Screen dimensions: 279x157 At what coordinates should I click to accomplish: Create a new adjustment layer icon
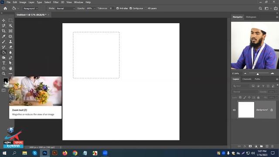pos(256,146)
